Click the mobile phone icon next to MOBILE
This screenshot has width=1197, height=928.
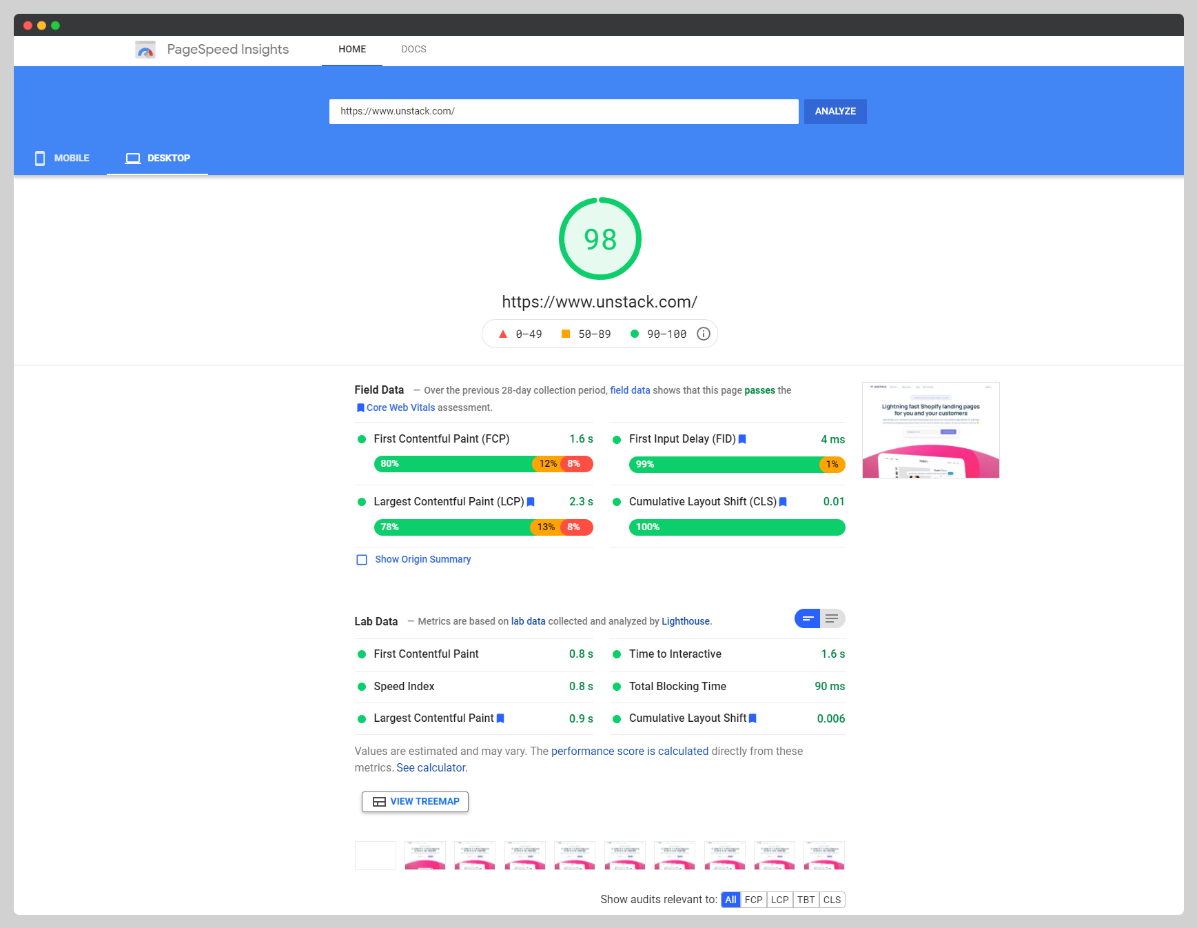point(39,158)
